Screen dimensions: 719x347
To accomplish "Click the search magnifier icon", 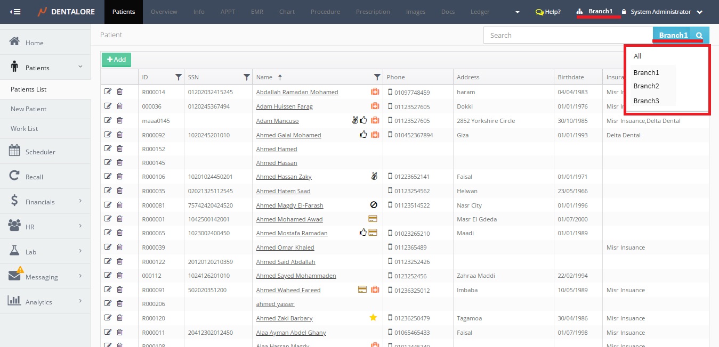I will 699,36.
